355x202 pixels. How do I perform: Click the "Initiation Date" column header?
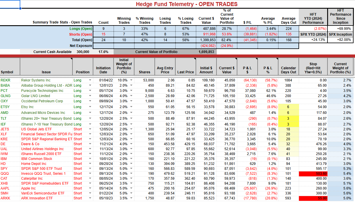pos(103,66)
